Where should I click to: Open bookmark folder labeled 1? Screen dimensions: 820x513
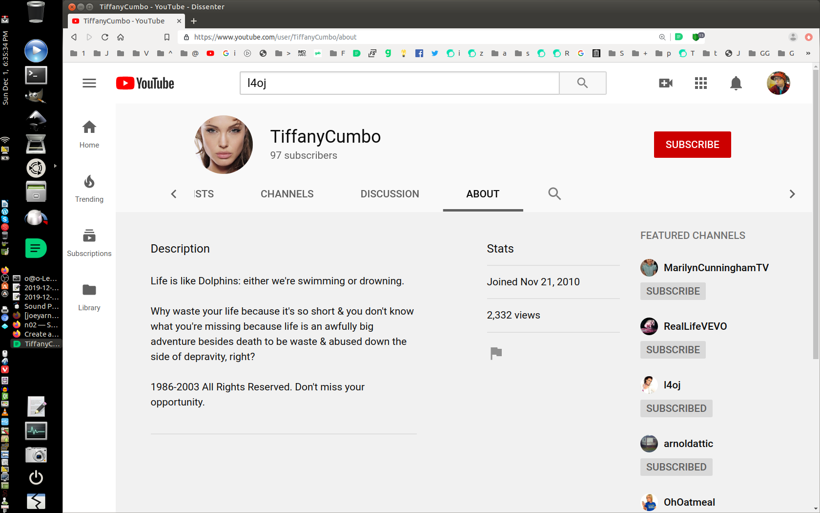tap(78, 53)
